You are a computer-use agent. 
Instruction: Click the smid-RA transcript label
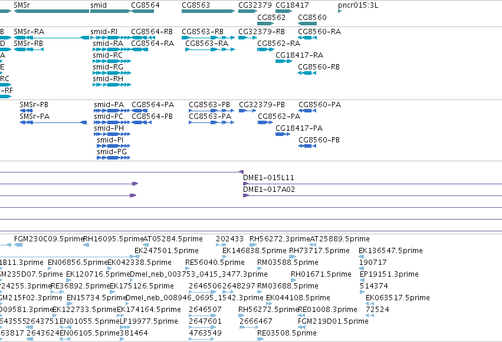(x=108, y=44)
